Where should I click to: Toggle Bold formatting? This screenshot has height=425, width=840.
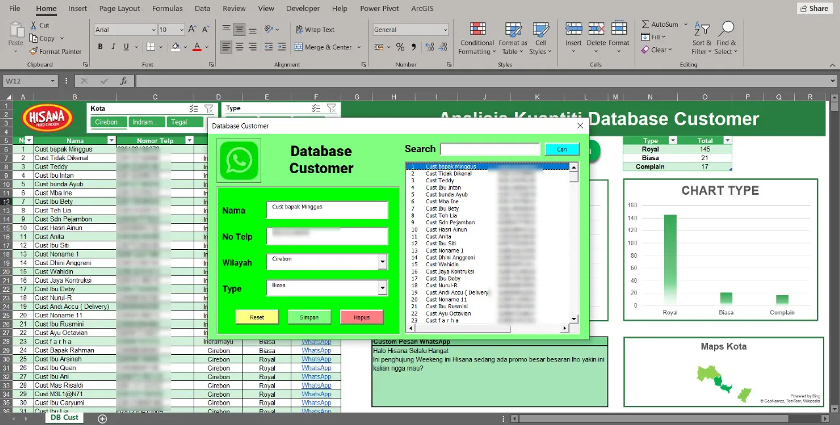[100, 47]
